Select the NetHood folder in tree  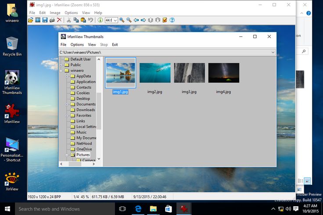84,143
